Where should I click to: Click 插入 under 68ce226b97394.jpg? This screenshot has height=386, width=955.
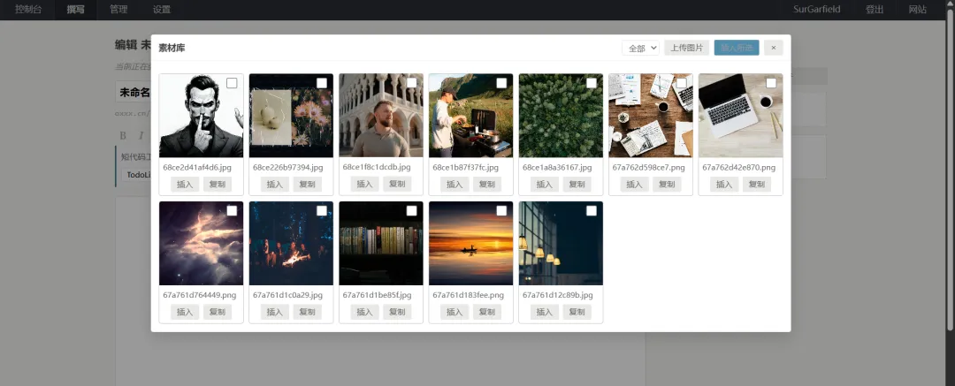coord(274,185)
